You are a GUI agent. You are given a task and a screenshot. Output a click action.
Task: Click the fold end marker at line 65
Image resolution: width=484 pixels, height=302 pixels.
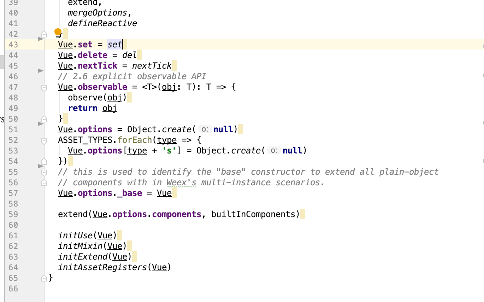point(44,278)
